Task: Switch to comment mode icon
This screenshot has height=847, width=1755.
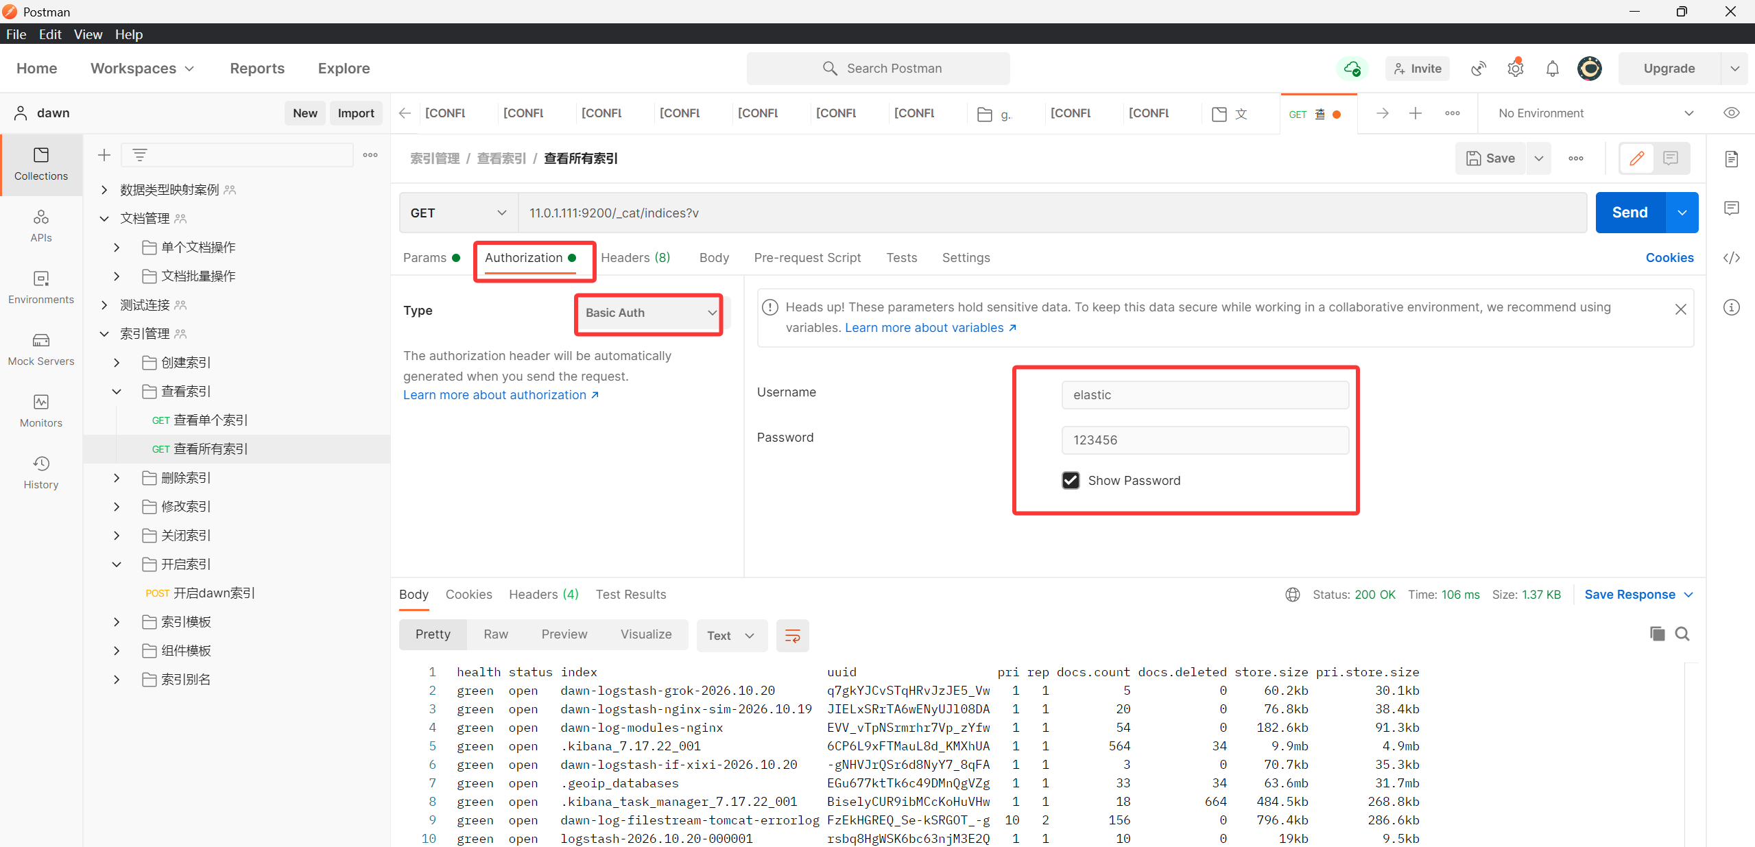Action: coord(1671,158)
